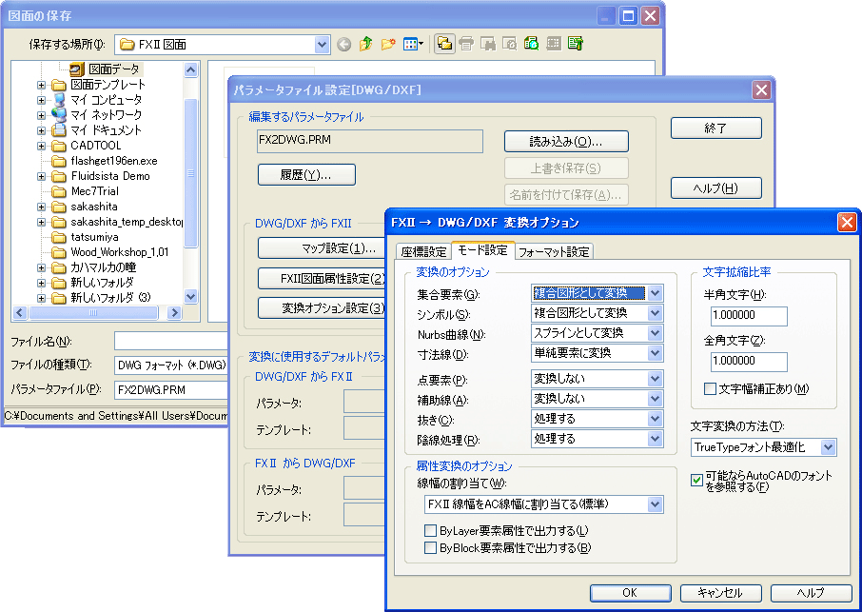This screenshot has width=862, height=612.
Task: Switch to the フォーマット設定 tab
Action: coord(553,252)
